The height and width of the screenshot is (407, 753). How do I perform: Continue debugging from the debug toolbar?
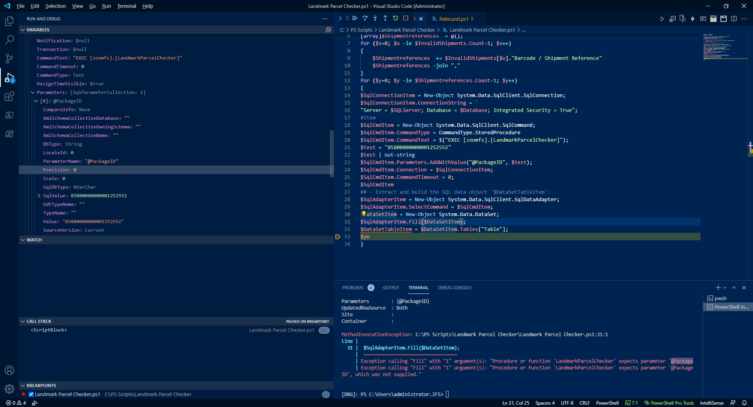(x=355, y=18)
